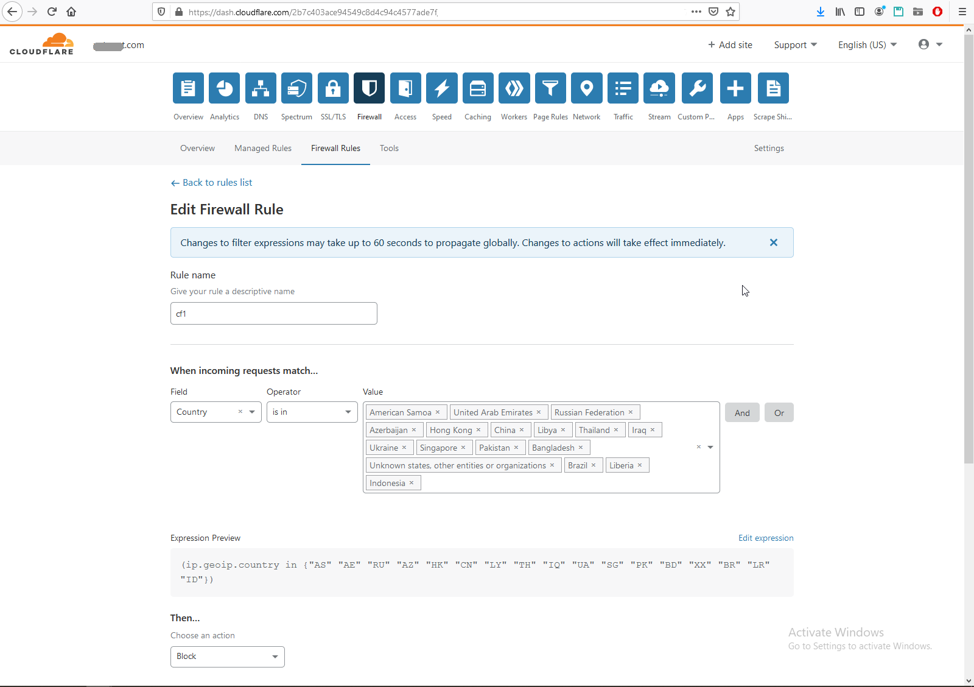Open the user account menu

click(931, 44)
